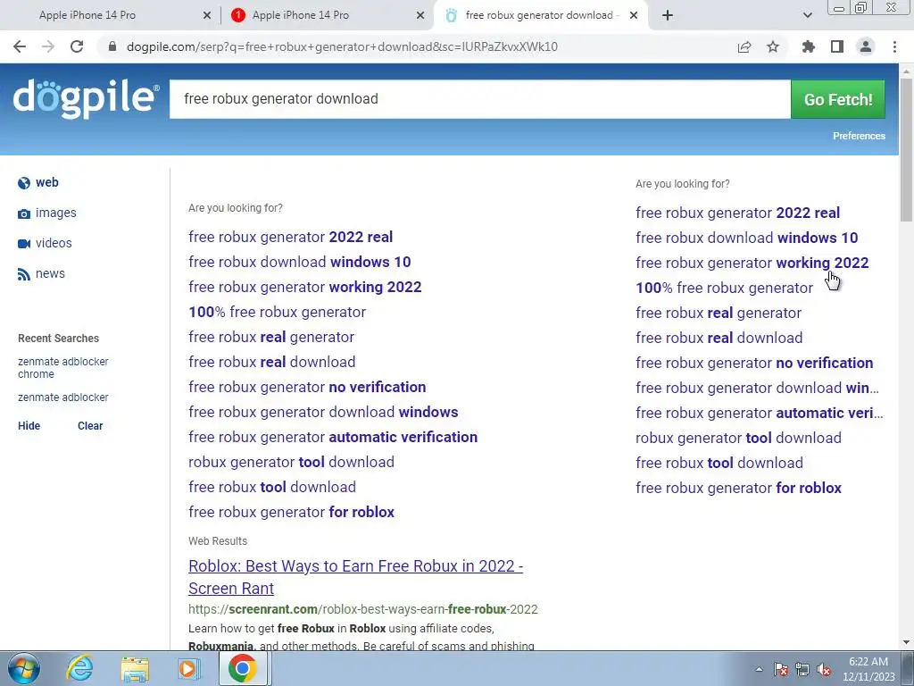Viewport: 914px width, 686px height.
Task: Click the browser address bar URL
Action: (x=342, y=46)
